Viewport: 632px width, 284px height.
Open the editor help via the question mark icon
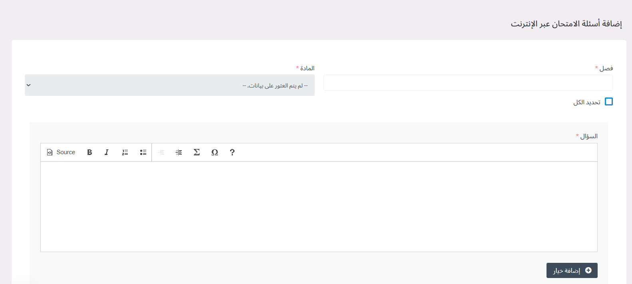pos(232,152)
